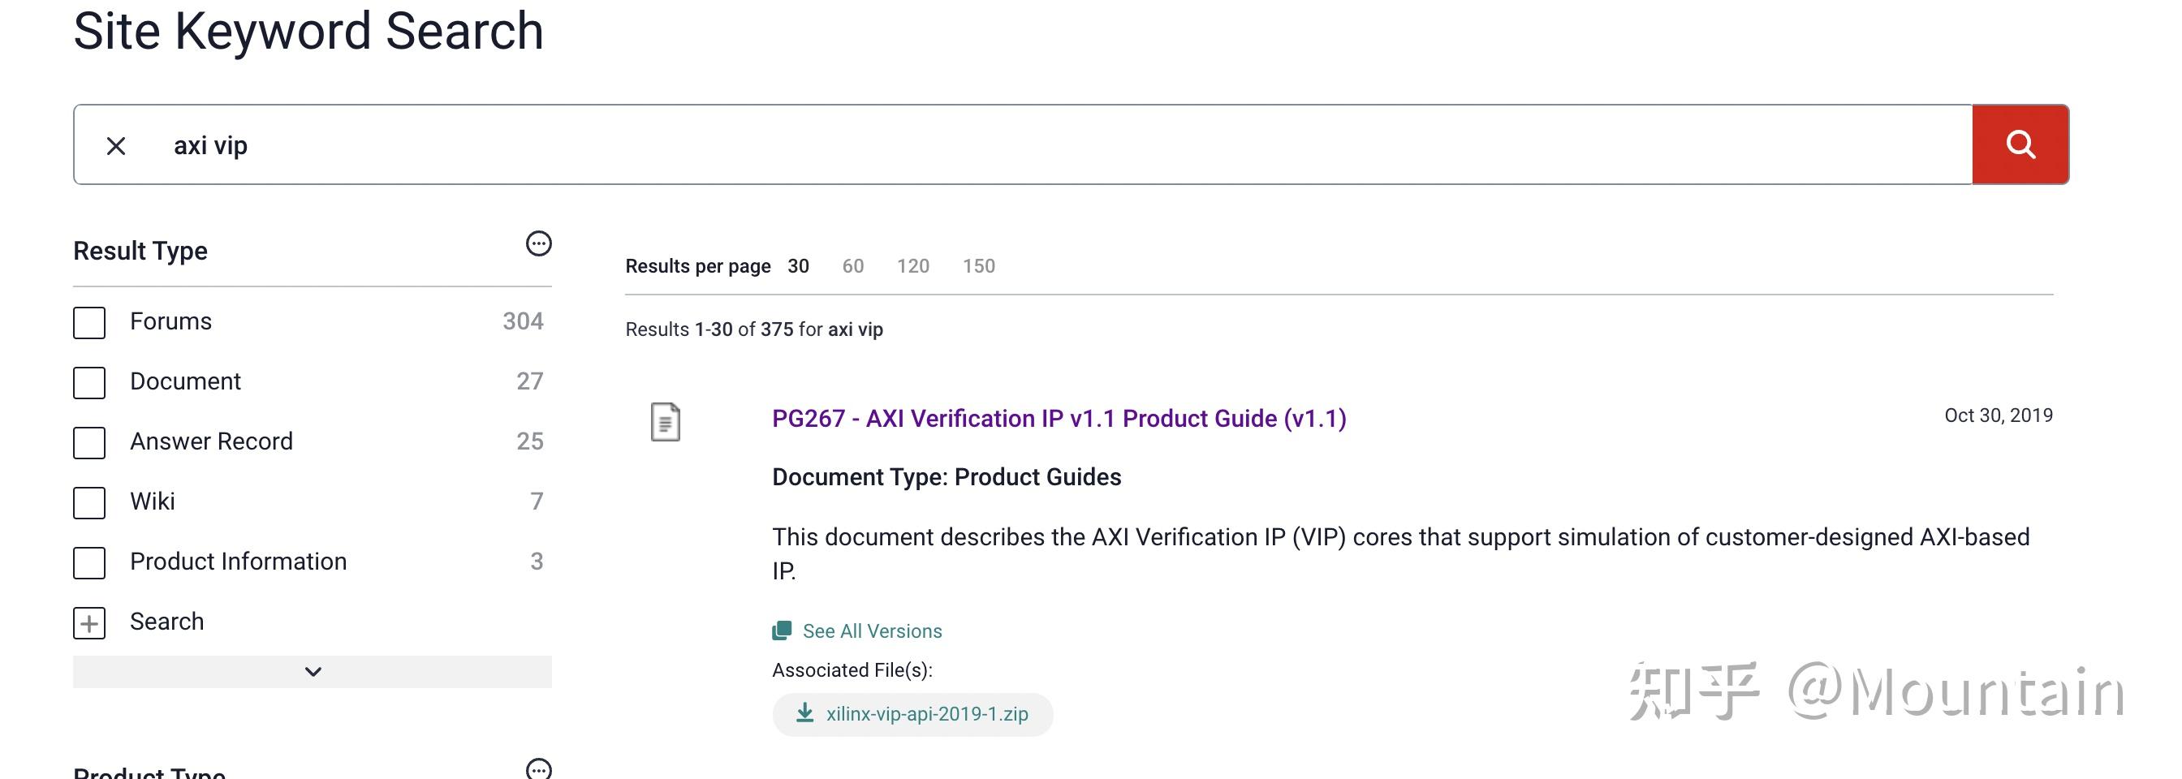2182x779 pixels.
Task: Expand the Search result type plus box
Action: pos(90,623)
